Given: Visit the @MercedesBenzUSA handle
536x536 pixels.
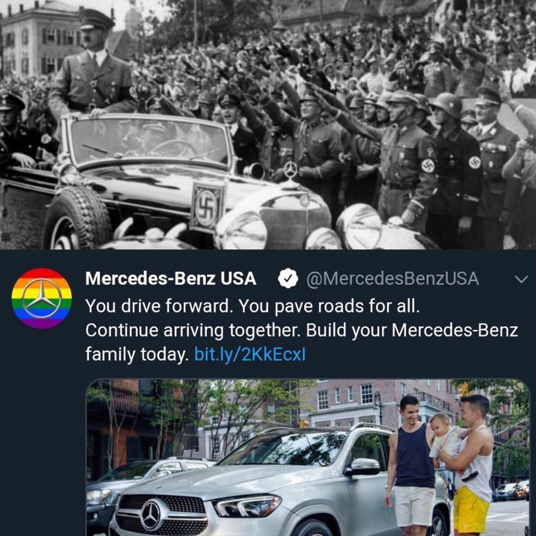Looking at the screenshot, I should pyautogui.click(x=392, y=278).
